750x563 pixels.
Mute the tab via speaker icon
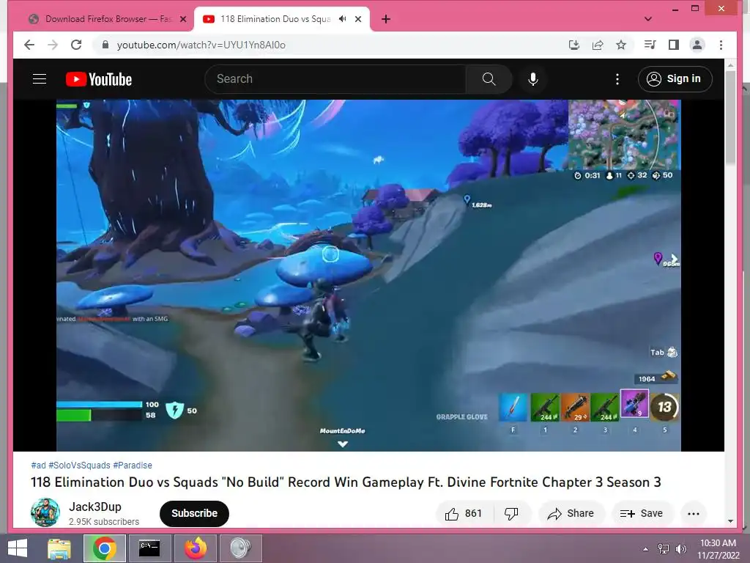343,19
